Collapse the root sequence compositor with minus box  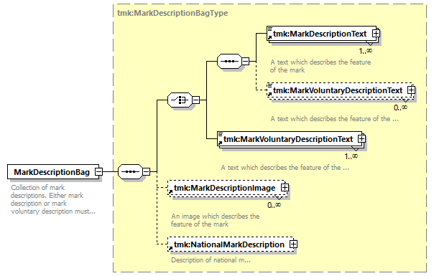[147, 171]
